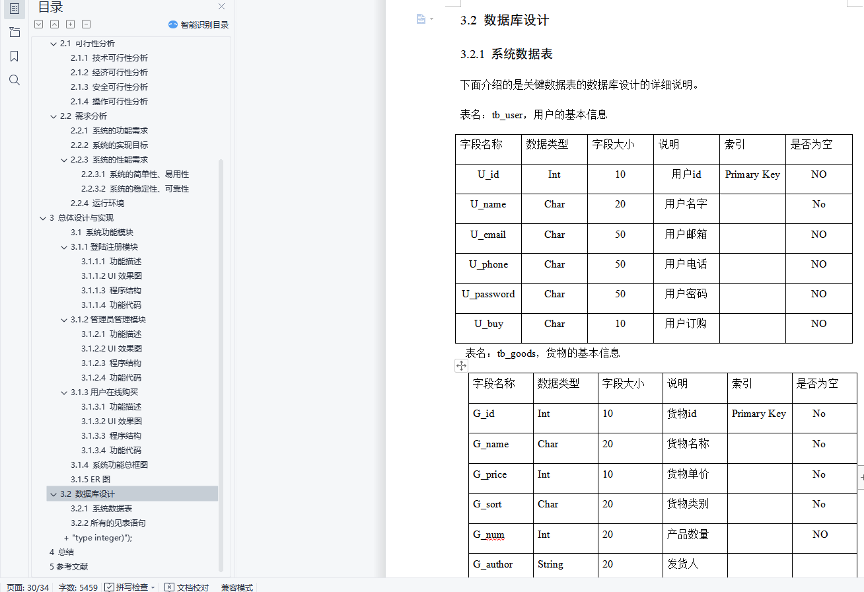Collapse the 2.2.3 系统的性能需求 chevron

pyautogui.click(x=64, y=160)
